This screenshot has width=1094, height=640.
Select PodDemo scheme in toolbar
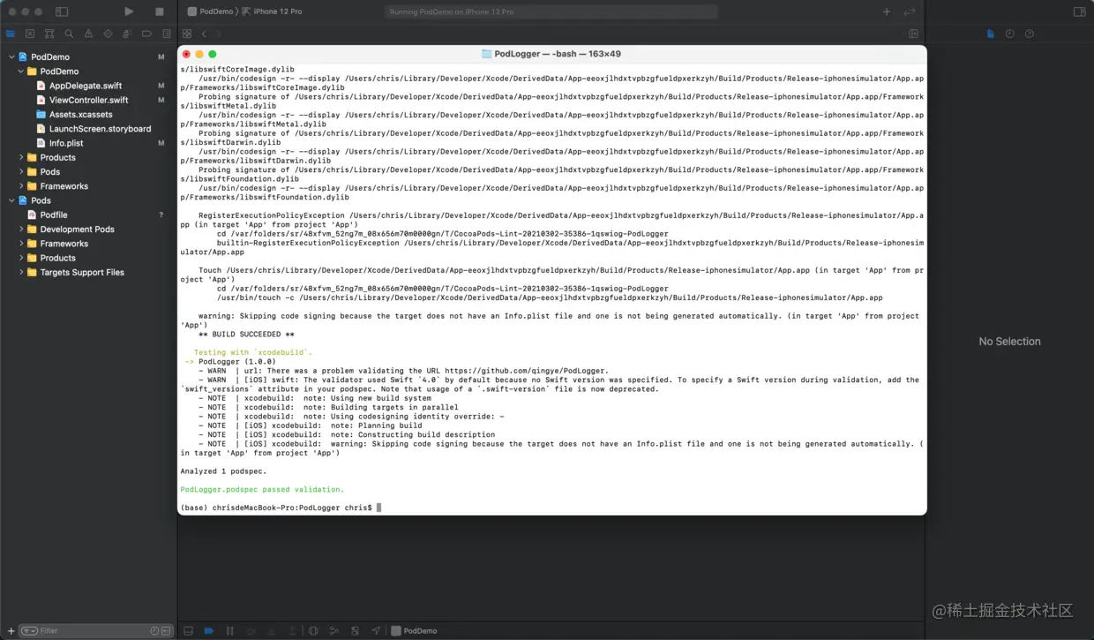click(x=210, y=11)
